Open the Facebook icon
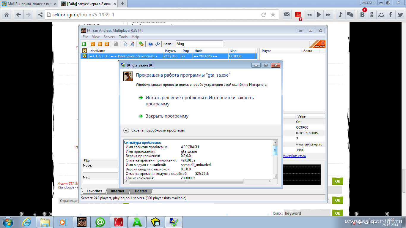This screenshot has height=228, width=406. pyautogui.click(x=391, y=14)
